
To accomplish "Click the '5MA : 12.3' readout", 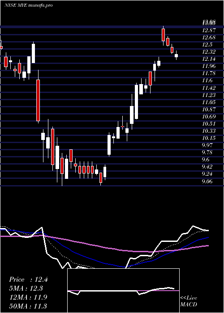I will [26, 288].
